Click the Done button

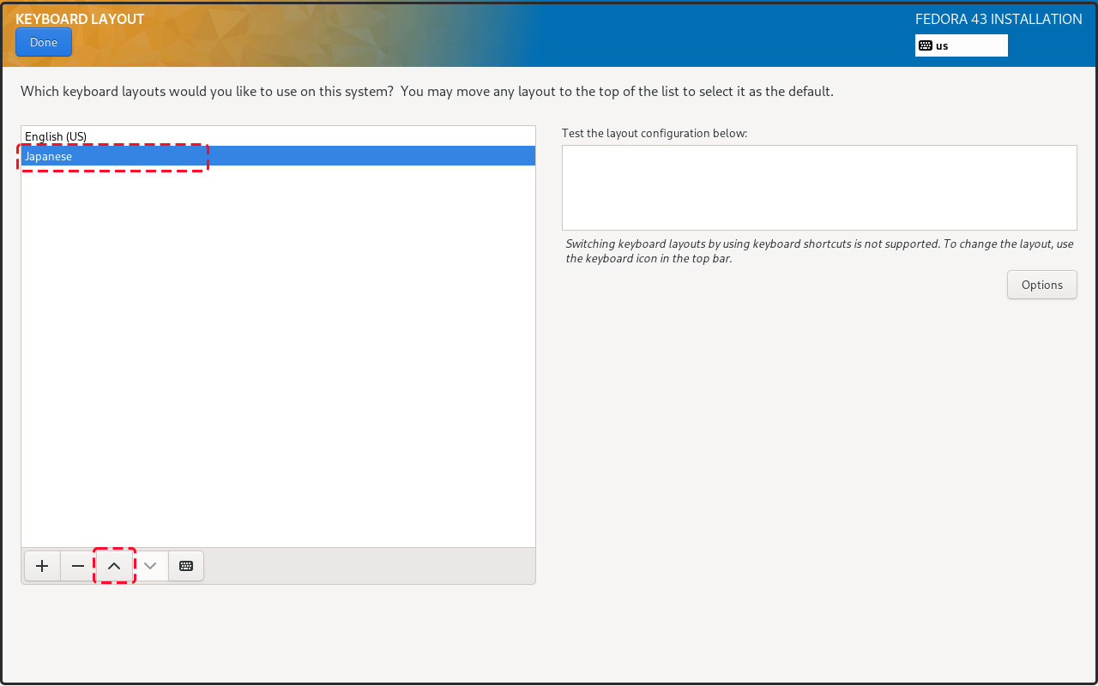click(x=43, y=42)
